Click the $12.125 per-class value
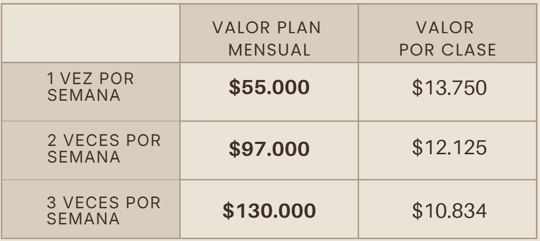 (449, 148)
